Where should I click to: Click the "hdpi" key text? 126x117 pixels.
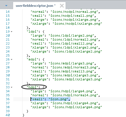pyautogui.click(x=32, y=87)
